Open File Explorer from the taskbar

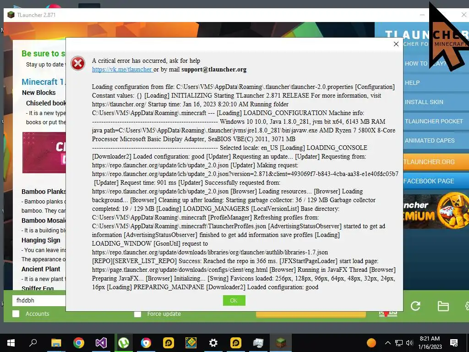56,343
